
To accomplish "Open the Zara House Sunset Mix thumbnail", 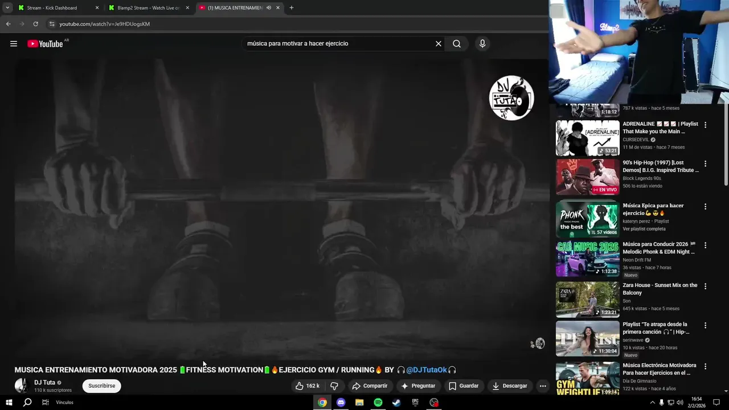I will (588, 300).
